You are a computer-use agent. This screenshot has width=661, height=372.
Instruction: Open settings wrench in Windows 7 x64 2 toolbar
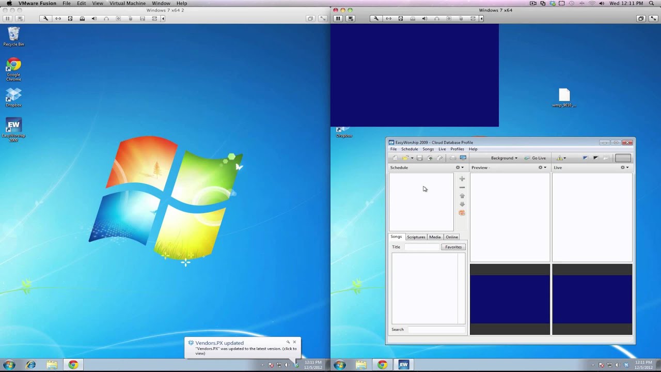coord(45,19)
